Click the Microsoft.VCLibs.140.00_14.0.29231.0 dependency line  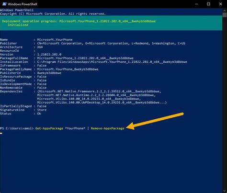89,99
